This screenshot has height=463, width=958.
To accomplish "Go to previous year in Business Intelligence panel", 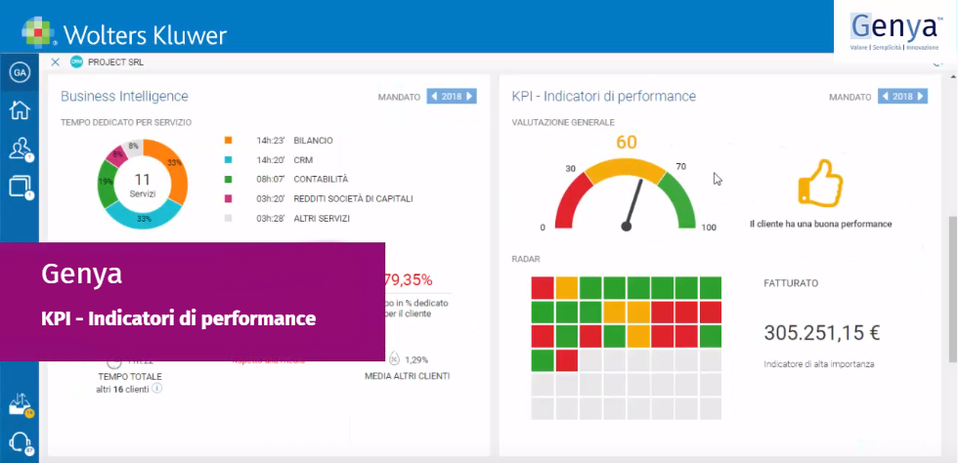I will 433,96.
